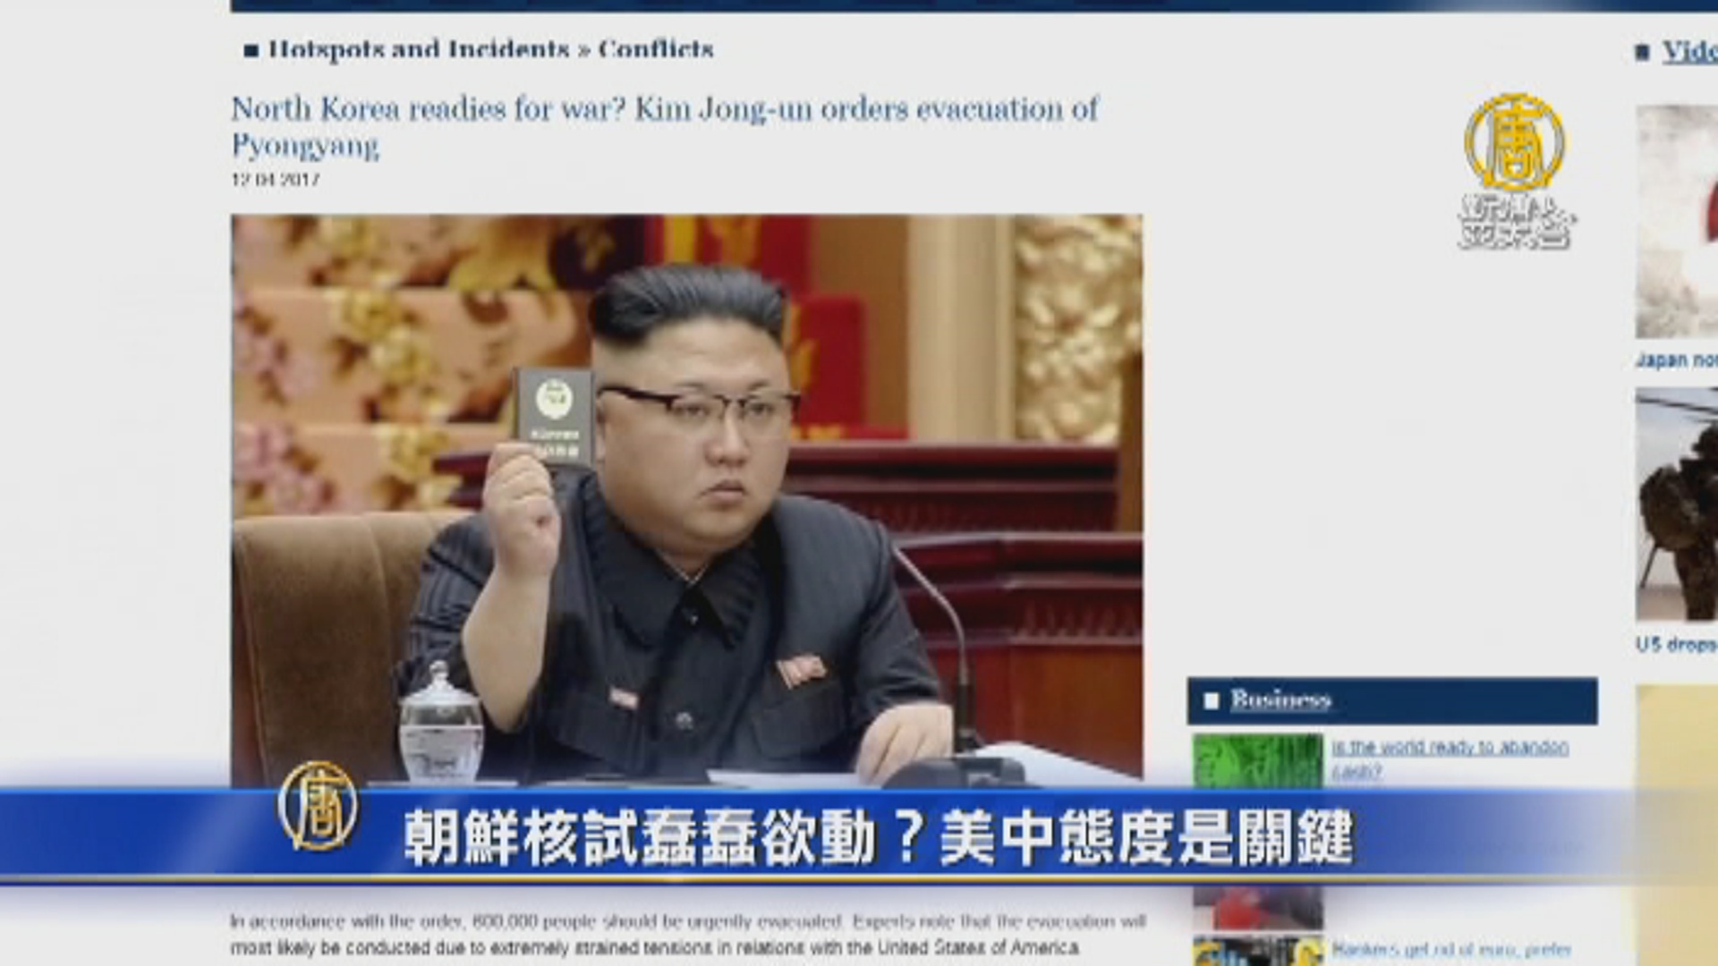
Task: Open the 'Bankers get rid of euro' article link
Action: [x=1450, y=950]
